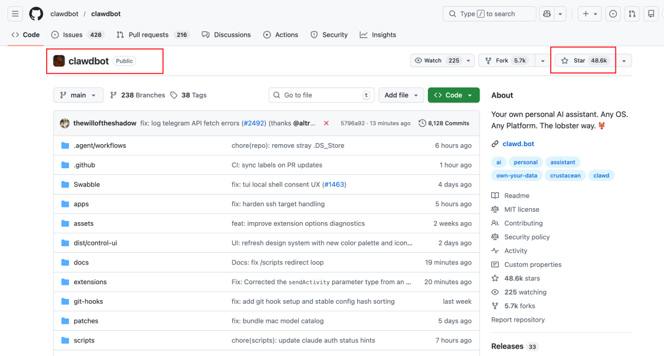664x356 pixels.
Task: Open commit hash 5796a92
Action: click(x=352, y=123)
